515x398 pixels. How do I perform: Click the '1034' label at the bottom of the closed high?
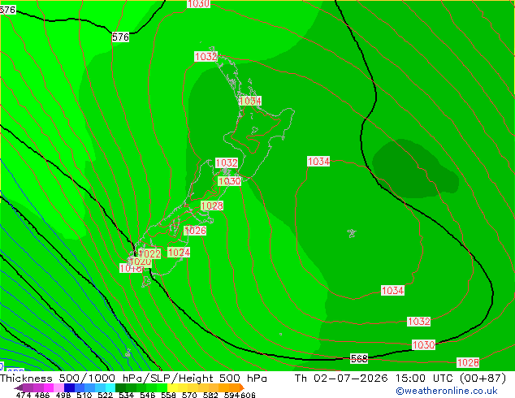point(392,291)
